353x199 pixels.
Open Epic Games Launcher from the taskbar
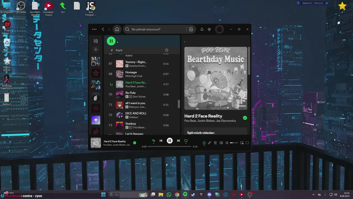pos(201,195)
